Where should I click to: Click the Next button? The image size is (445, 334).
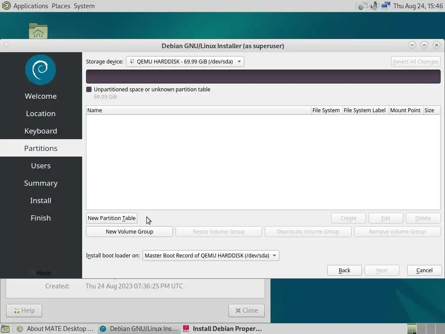coord(382,271)
